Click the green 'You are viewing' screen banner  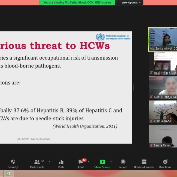click(x=77, y=2)
